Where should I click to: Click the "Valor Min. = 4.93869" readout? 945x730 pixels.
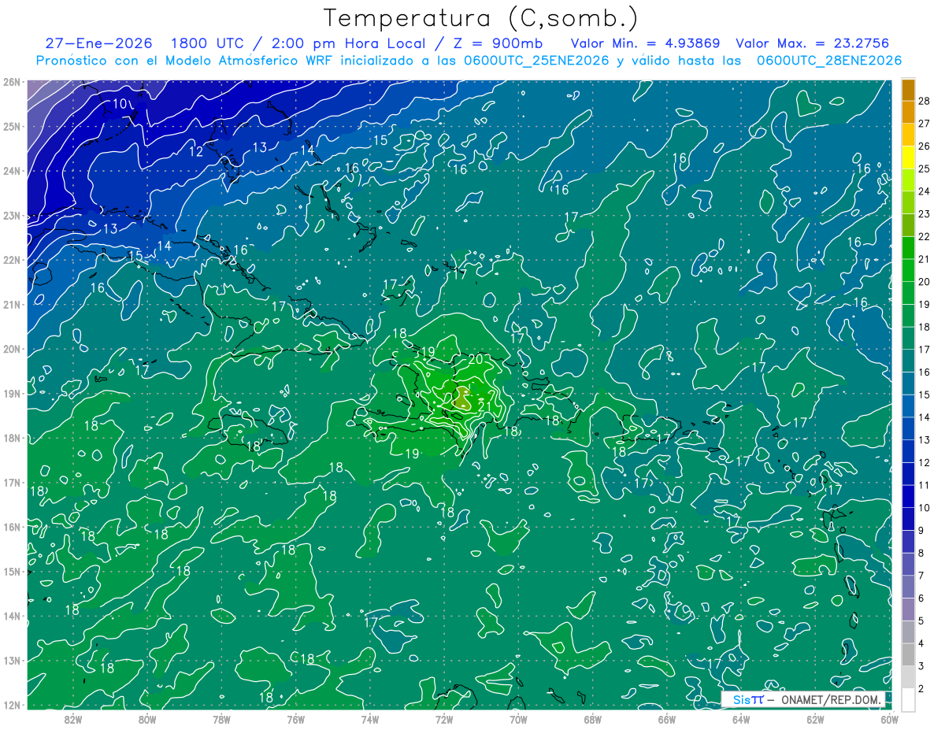645,43
